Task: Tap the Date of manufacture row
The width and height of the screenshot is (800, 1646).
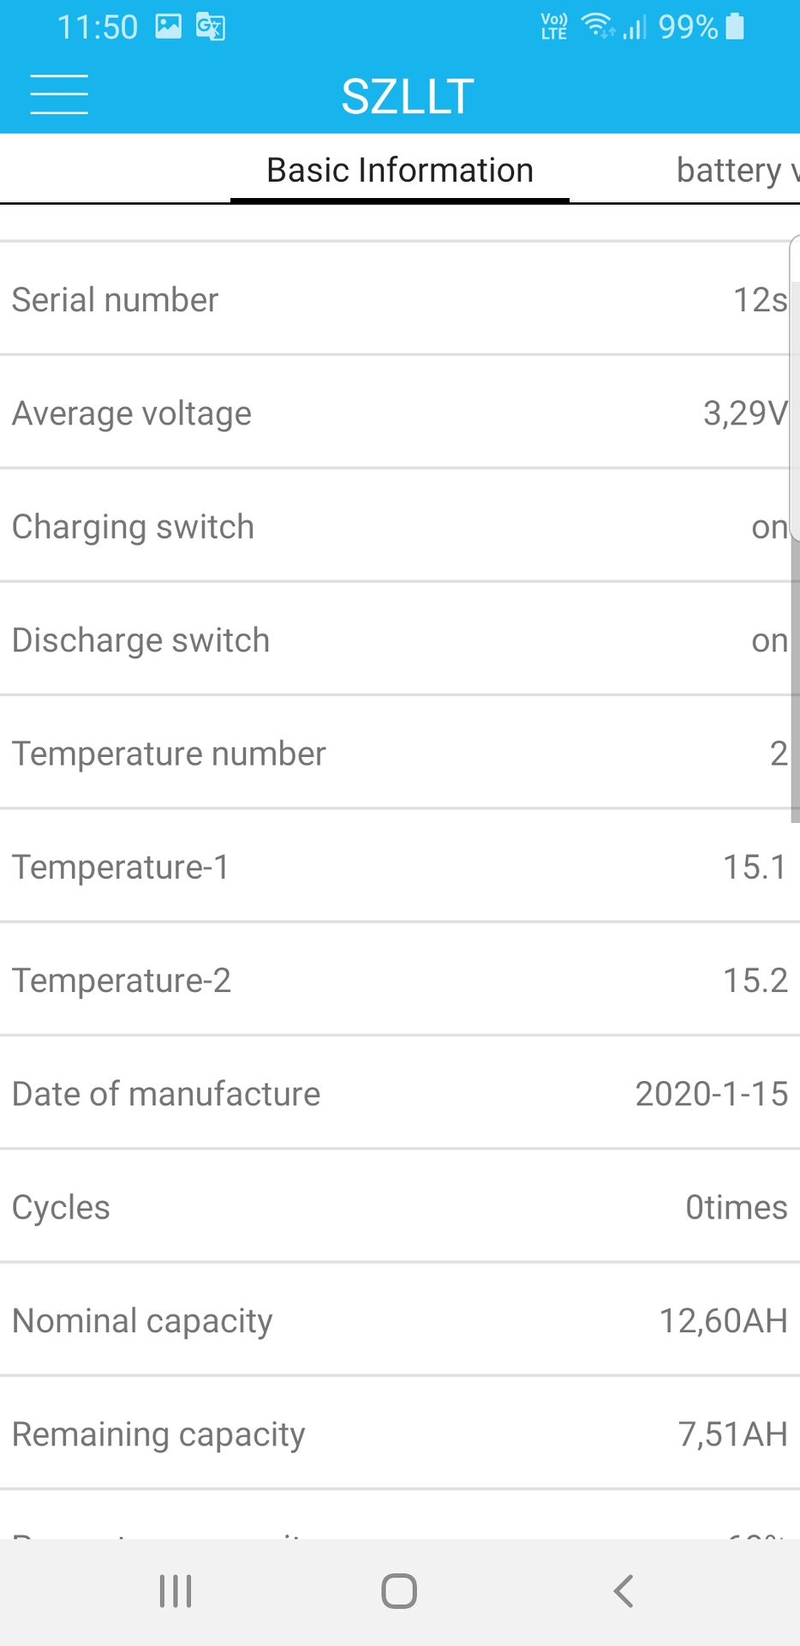Action: point(394,1094)
